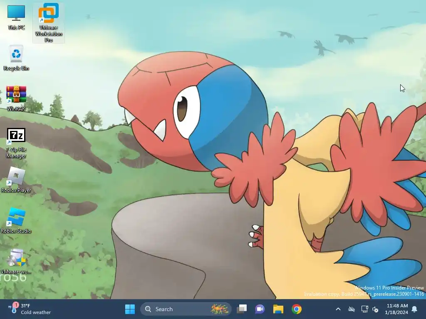
Task: Launch Google Chrome from the taskbar
Action: click(x=297, y=309)
